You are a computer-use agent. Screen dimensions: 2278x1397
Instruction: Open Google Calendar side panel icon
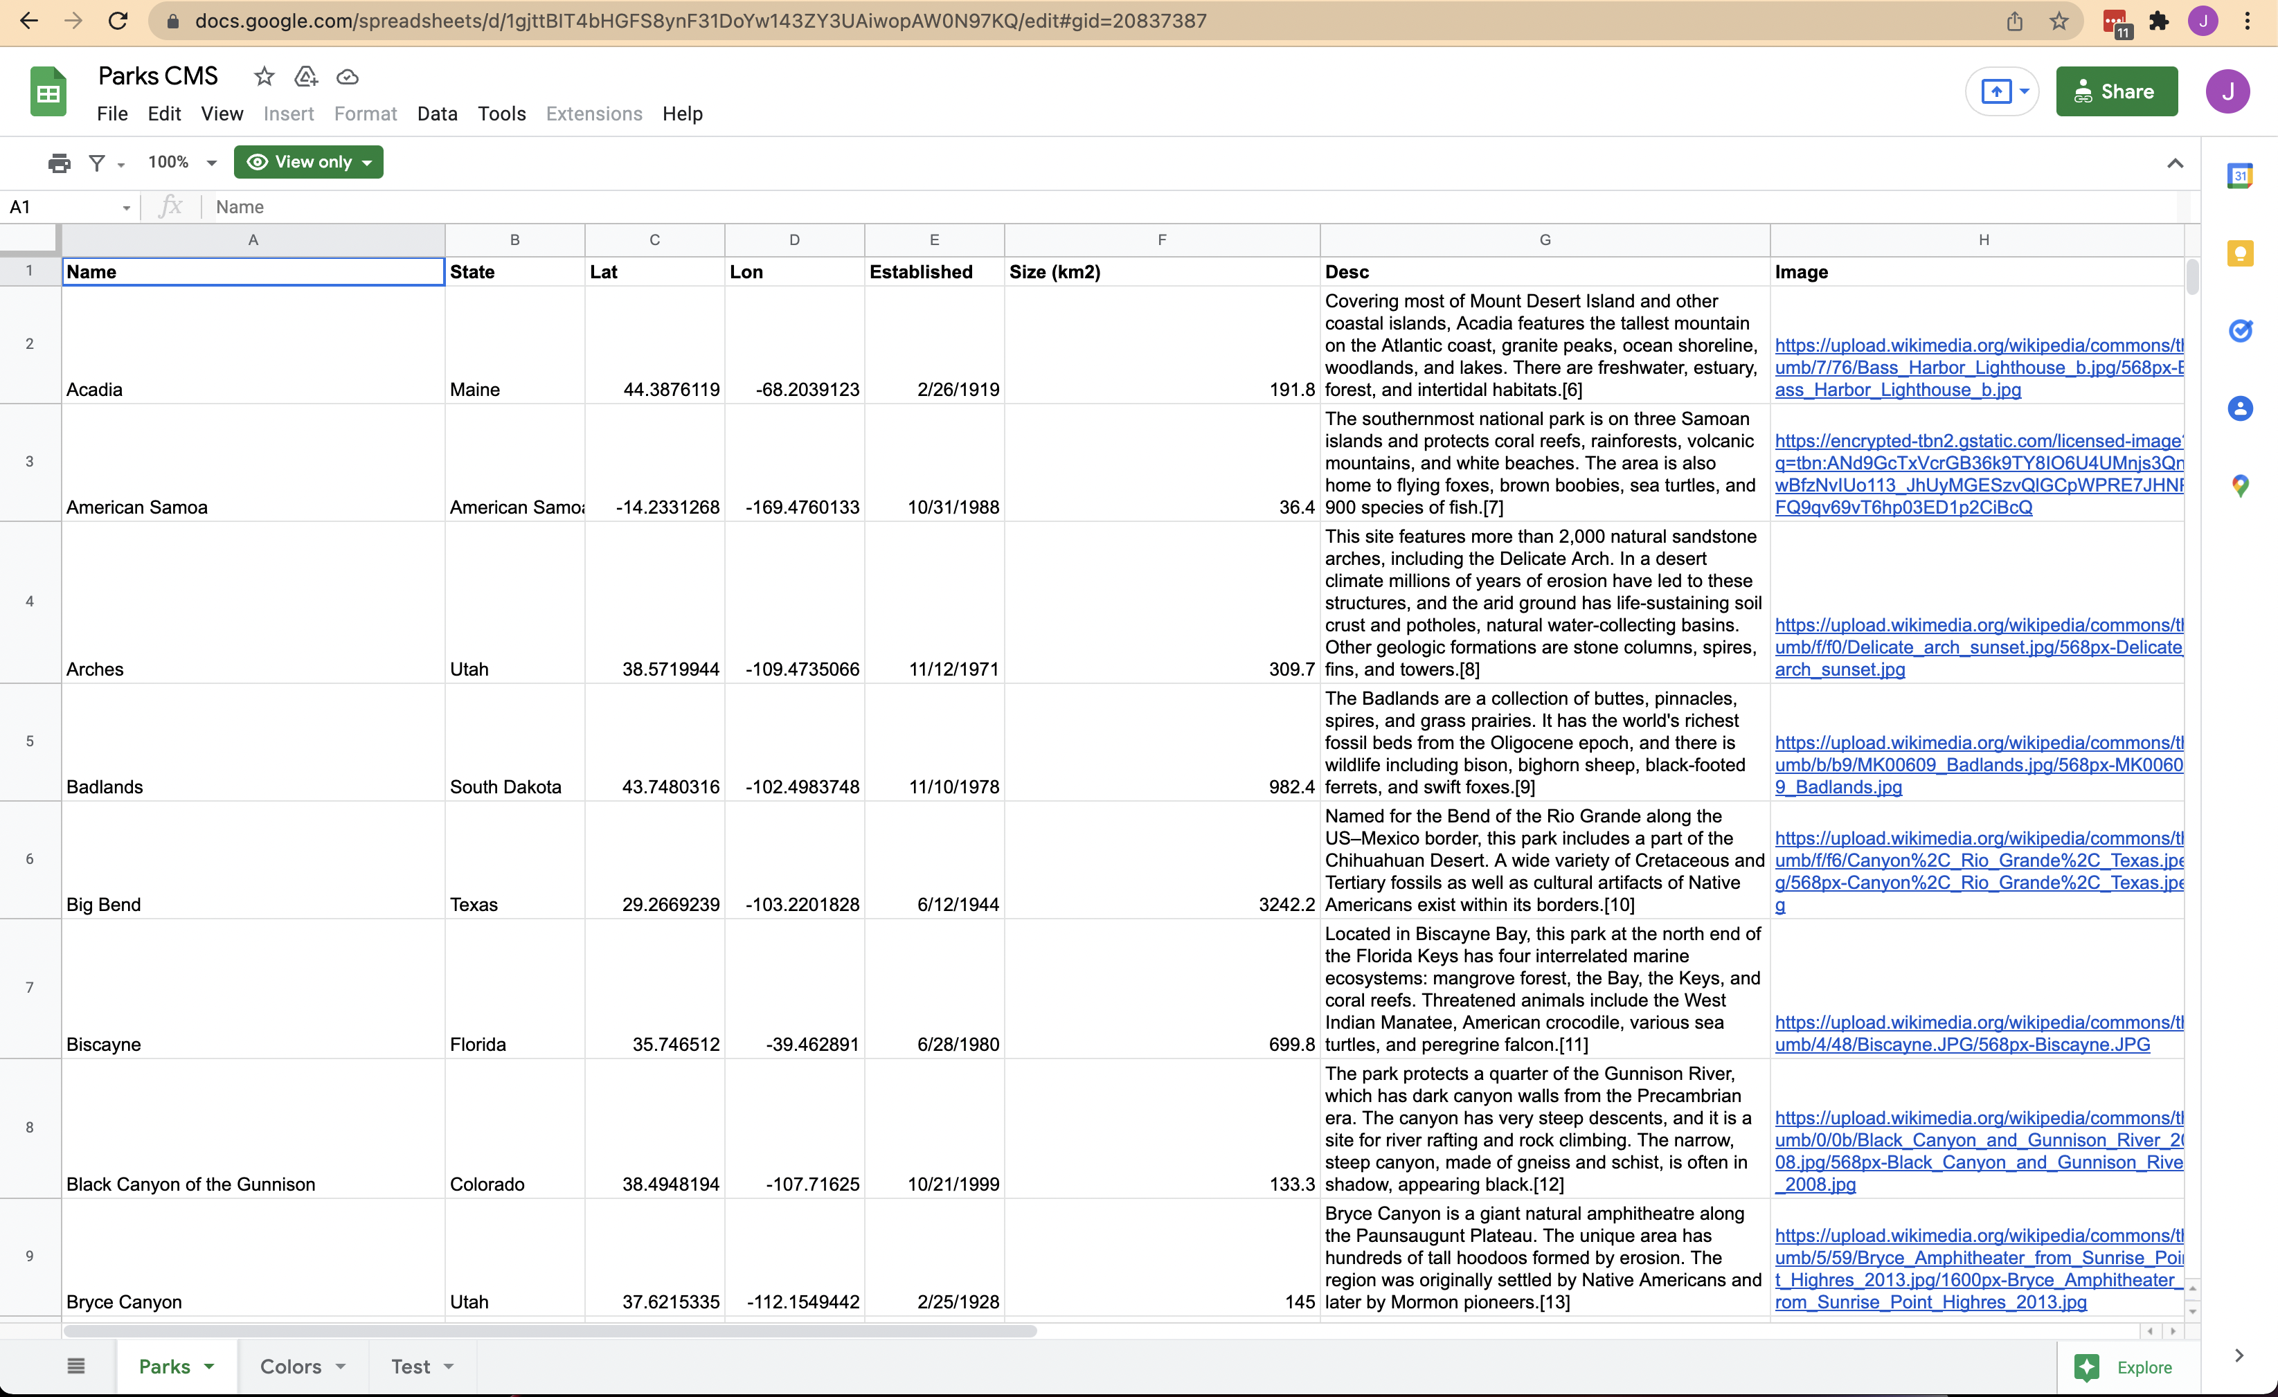2239,176
